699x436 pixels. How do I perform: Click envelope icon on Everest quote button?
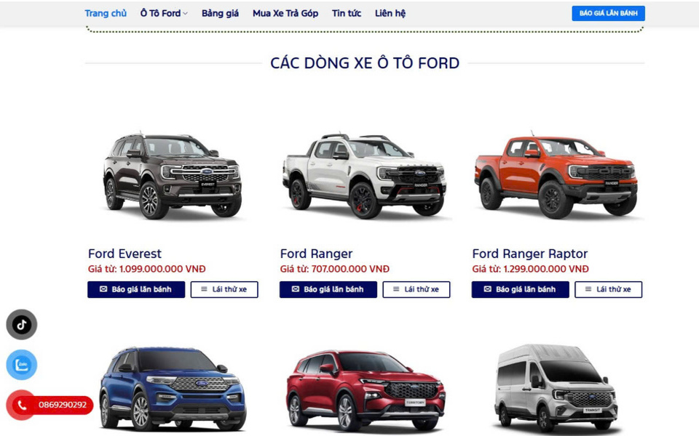[x=103, y=289]
